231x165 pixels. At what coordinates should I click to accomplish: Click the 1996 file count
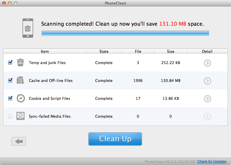[138, 80]
